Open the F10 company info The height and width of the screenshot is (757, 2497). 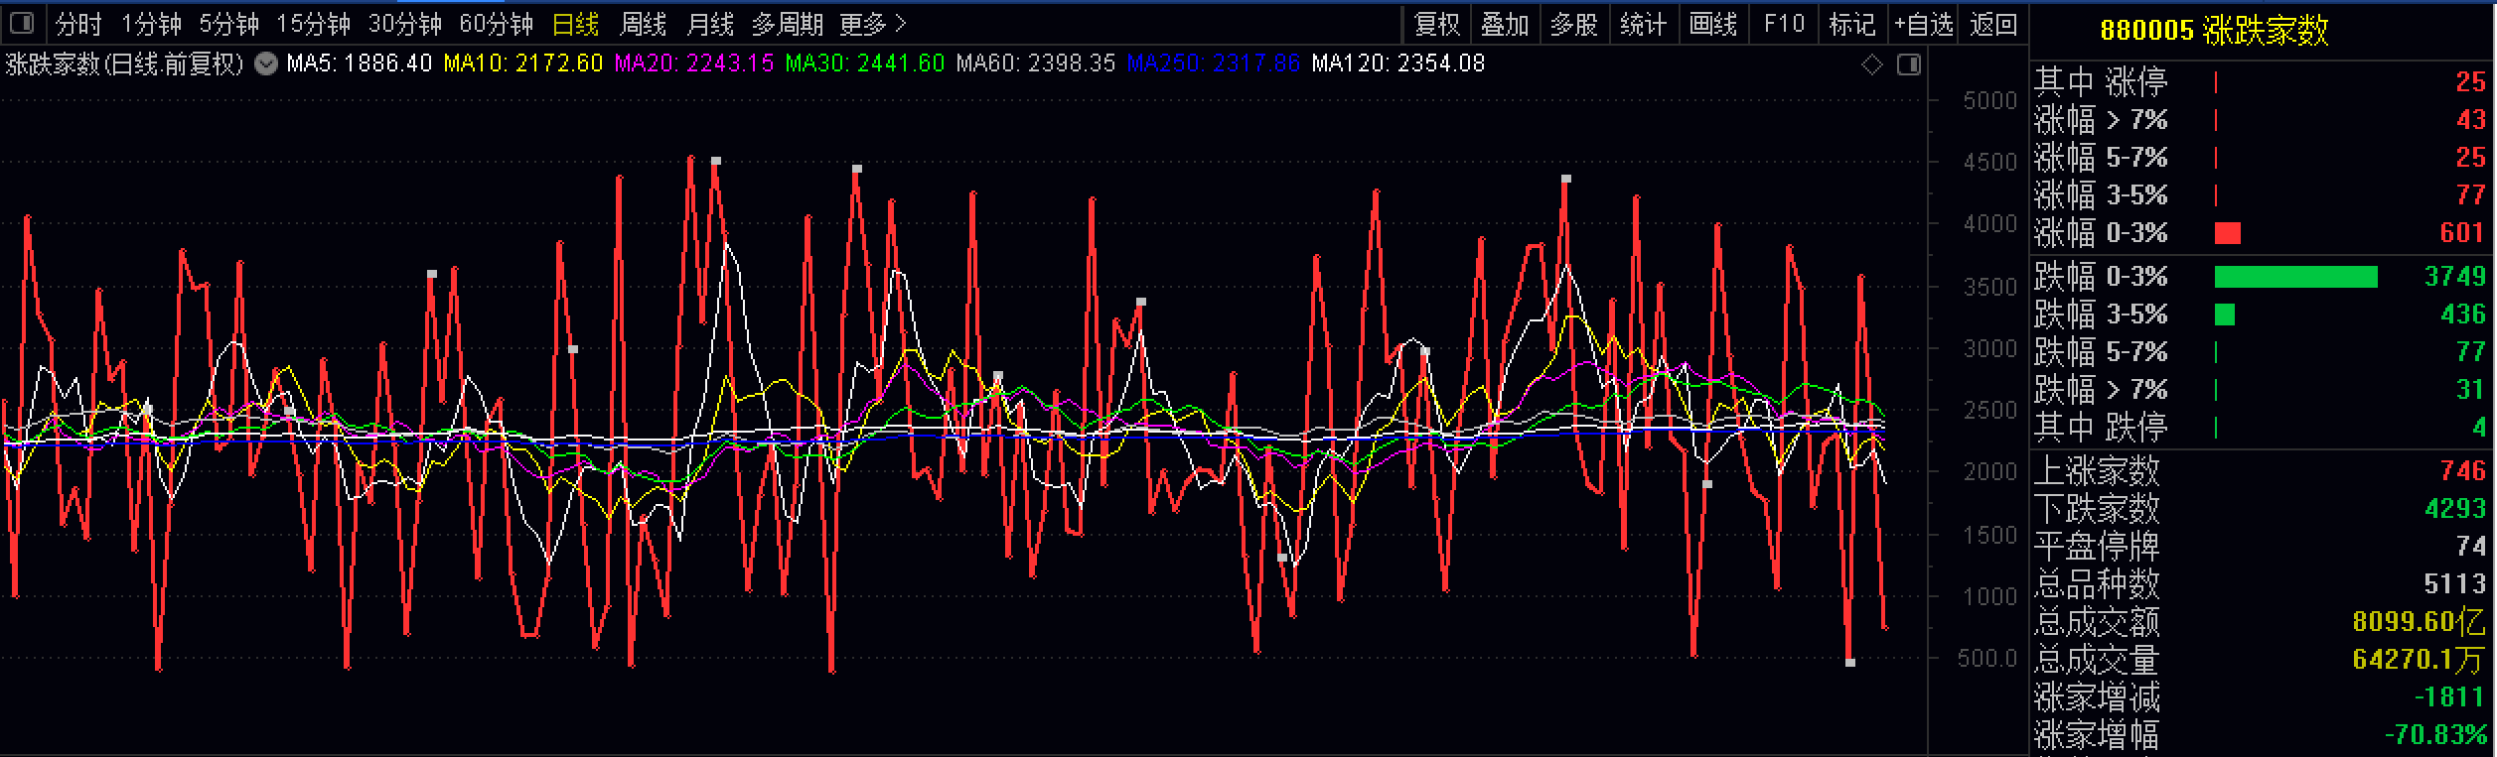(x=1784, y=24)
